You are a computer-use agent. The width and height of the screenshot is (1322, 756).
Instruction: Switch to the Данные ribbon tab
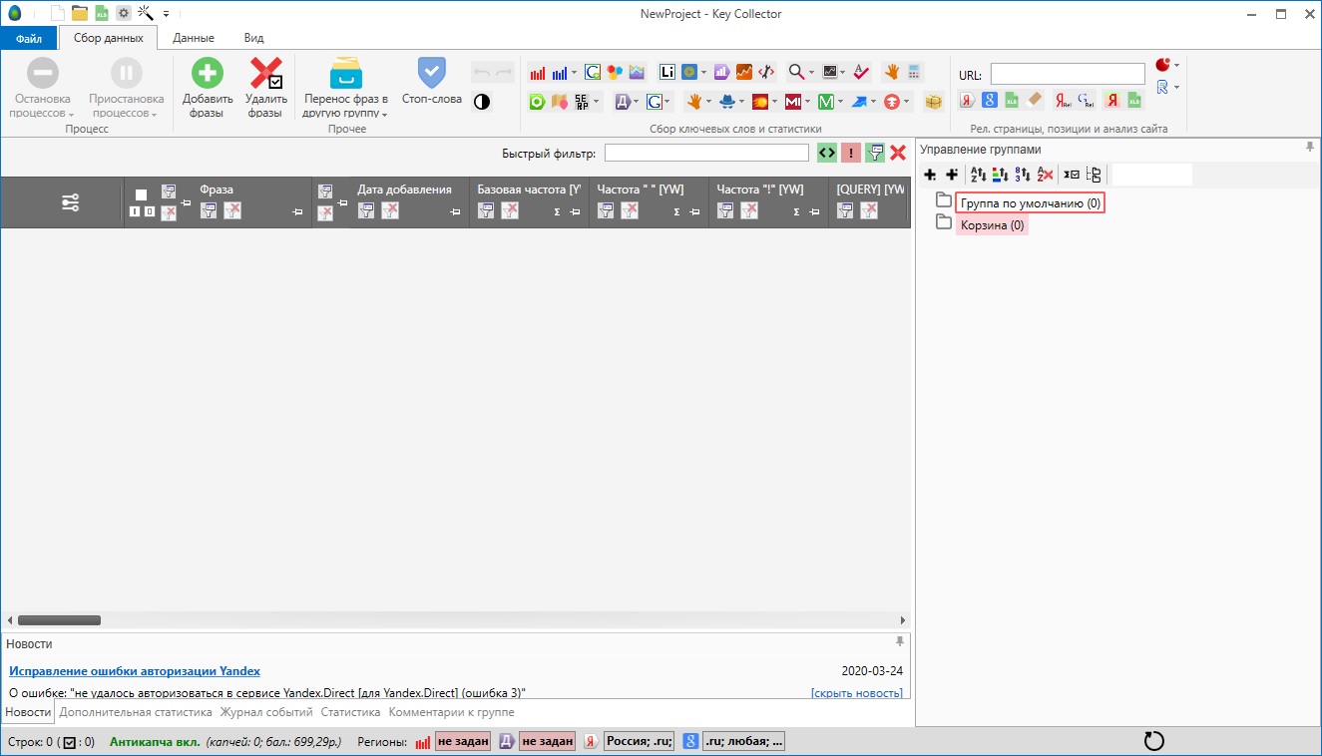tap(194, 38)
